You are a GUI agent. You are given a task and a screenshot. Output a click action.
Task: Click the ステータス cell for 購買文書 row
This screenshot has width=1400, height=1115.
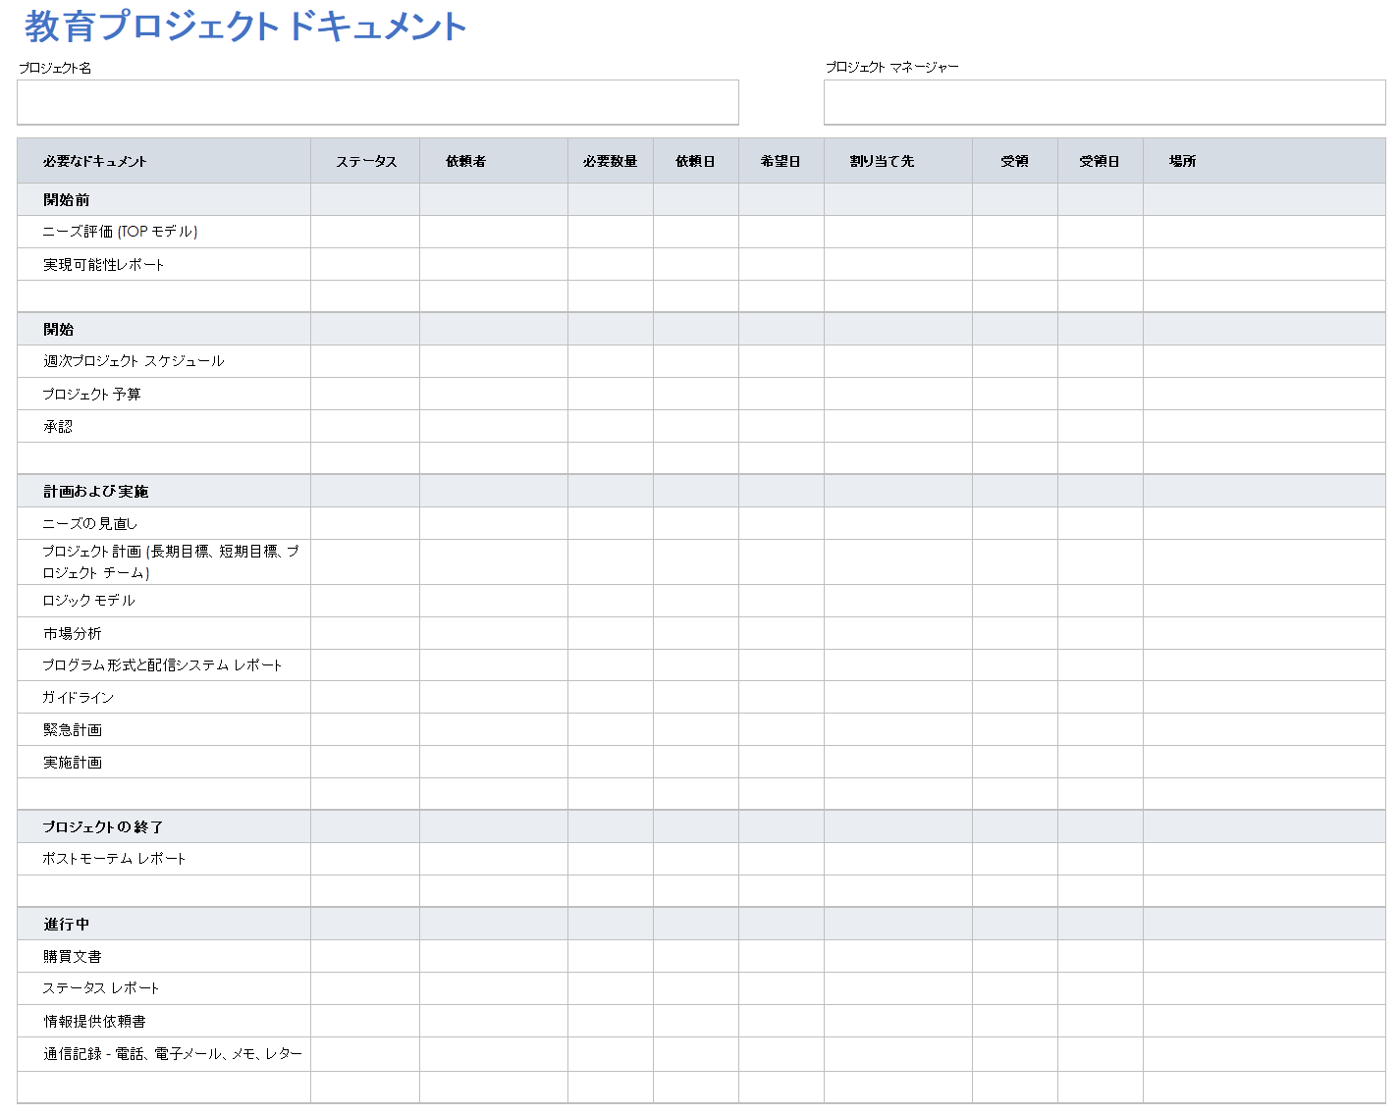pos(365,956)
